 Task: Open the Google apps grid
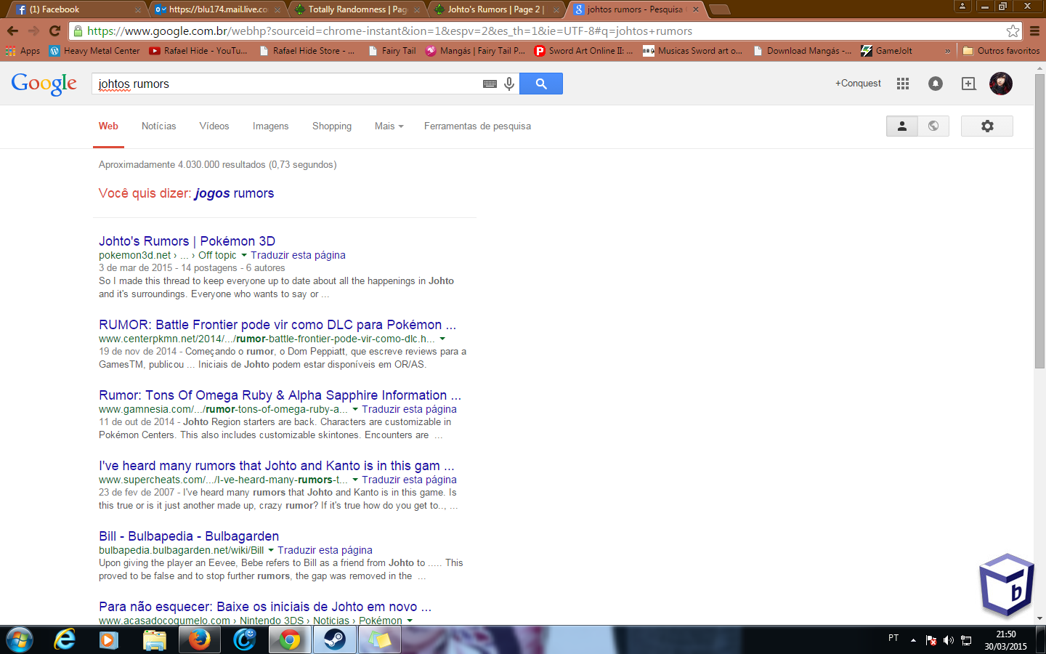[x=903, y=84]
